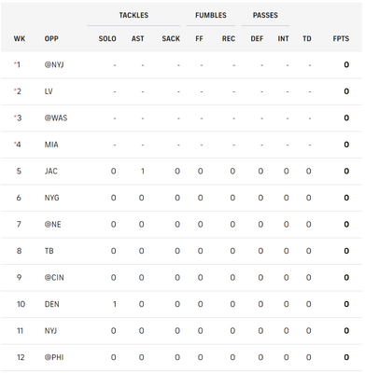Click the REC column header

tap(229, 39)
